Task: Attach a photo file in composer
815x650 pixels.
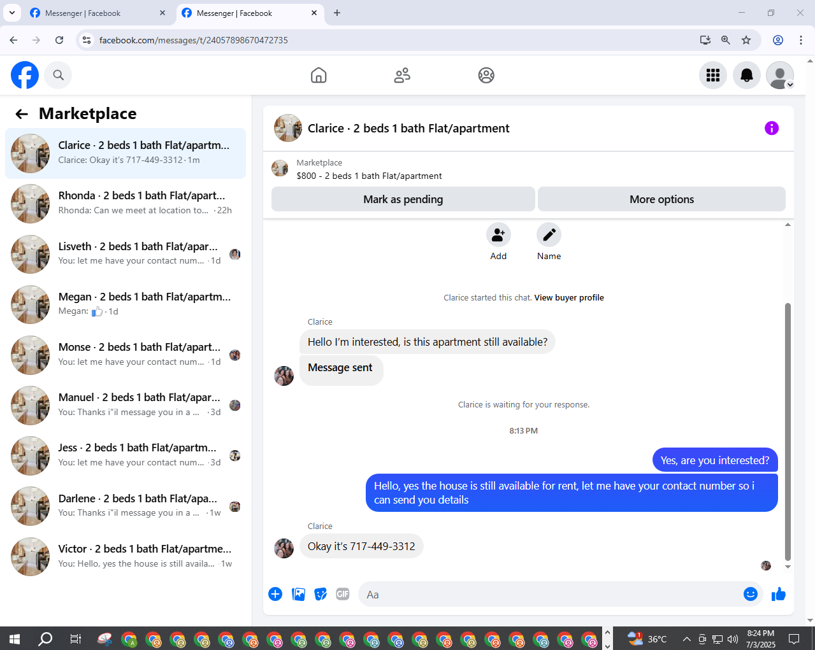Action: pos(298,594)
